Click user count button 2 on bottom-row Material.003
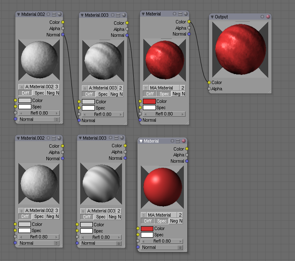The height and width of the screenshot is (261, 295). 119,211
